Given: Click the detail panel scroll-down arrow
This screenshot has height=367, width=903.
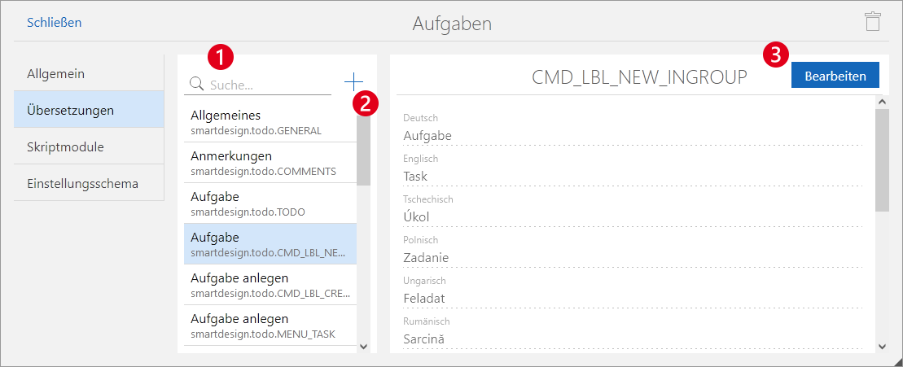Looking at the screenshot, I should pyautogui.click(x=883, y=346).
